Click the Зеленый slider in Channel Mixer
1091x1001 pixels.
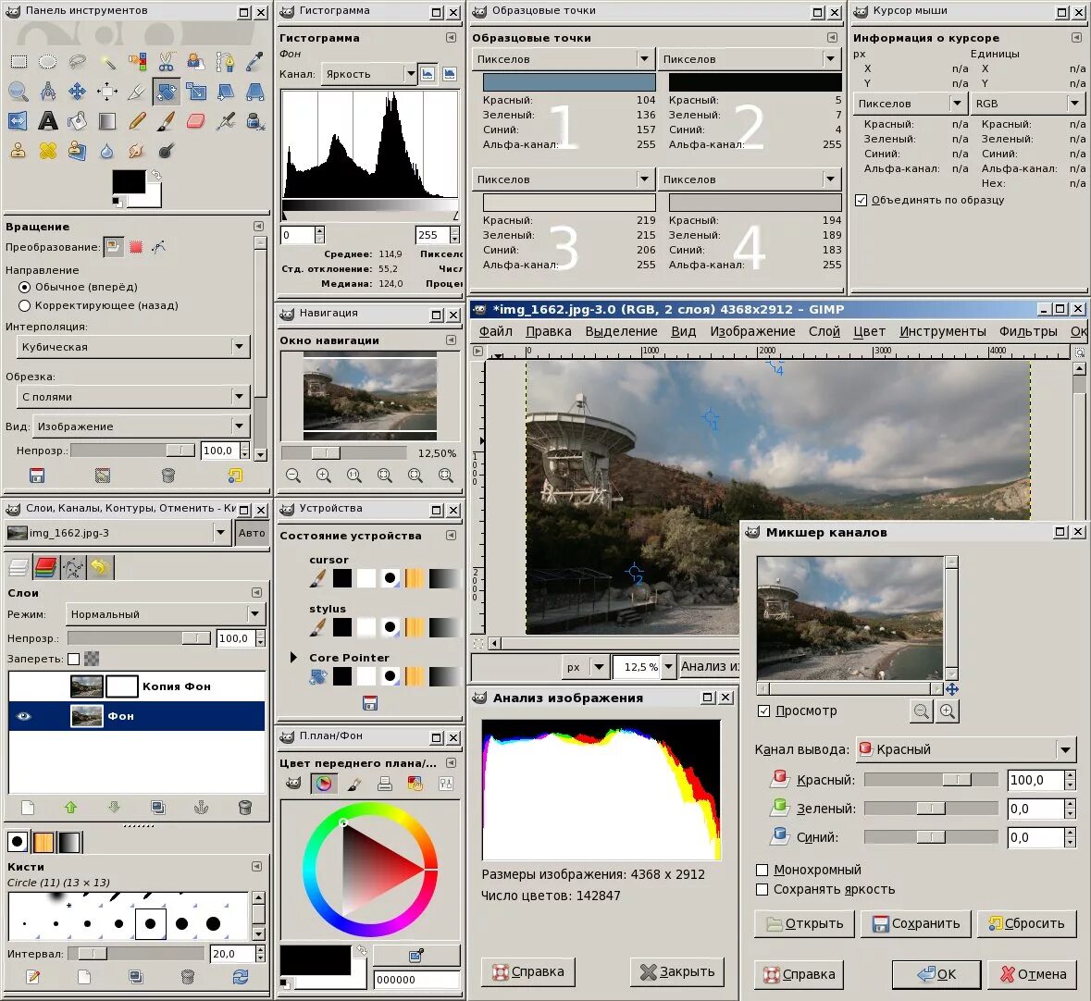point(931,809)
